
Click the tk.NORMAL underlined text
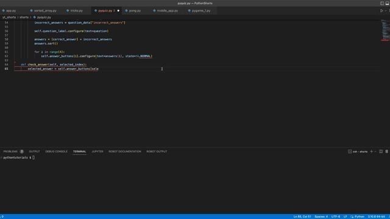[x=144, y=56]
